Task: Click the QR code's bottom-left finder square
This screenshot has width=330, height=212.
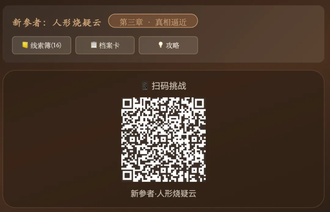Action: [127, 176]
